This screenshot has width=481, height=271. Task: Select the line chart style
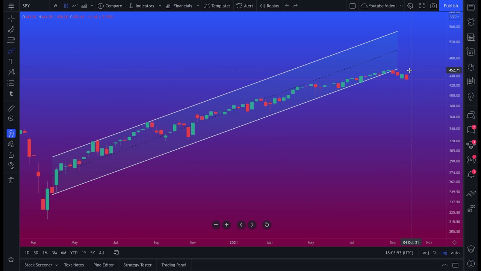75,6
